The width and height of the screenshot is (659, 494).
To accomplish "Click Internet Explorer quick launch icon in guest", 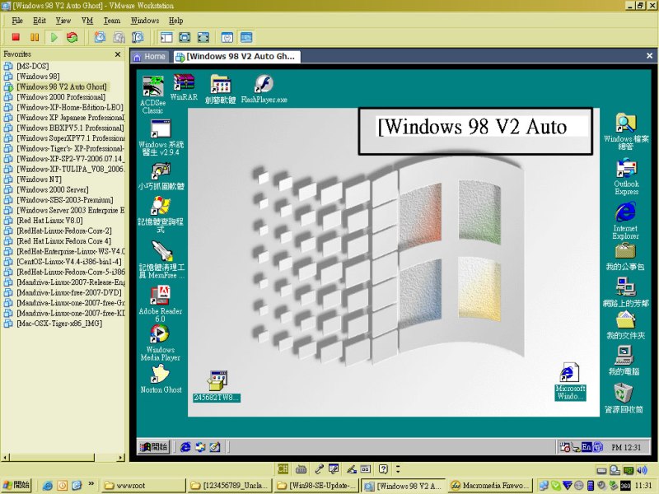I will (x=185, y=447).
